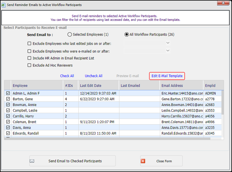Tick Exclude Employees who were e-mailed checkbox
Screen dimensions: 232x172
pyautogui.click(x=29, y=51)
